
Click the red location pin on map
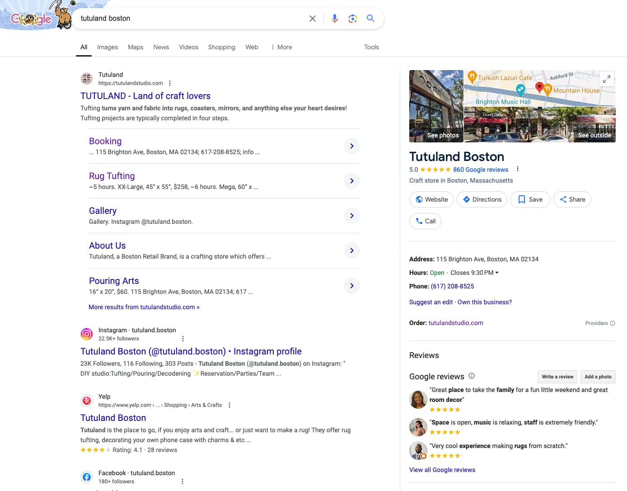(539, 87)
